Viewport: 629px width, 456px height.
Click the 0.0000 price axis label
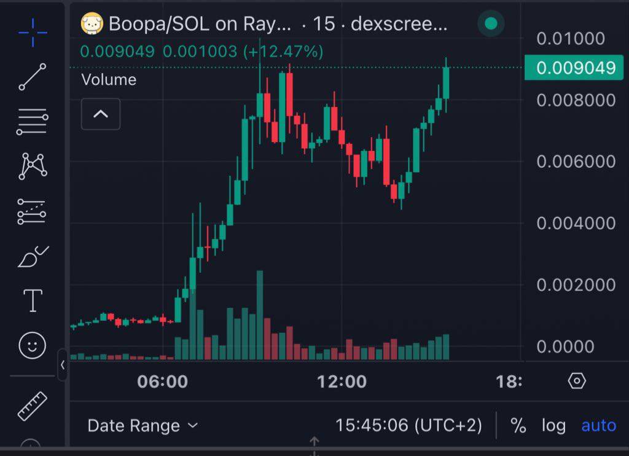[566, 347]
